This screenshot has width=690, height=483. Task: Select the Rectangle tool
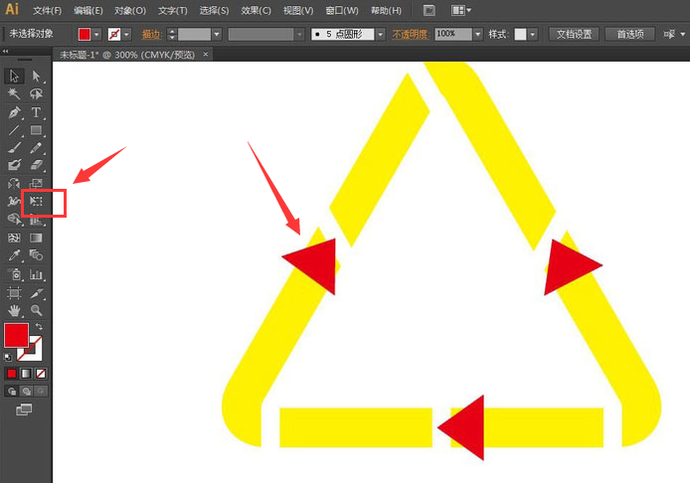[x=36, y=130]
